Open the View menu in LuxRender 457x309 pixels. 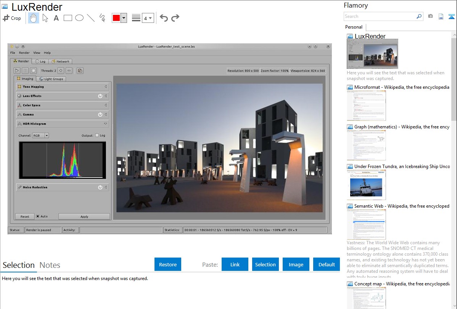(37, 53)
